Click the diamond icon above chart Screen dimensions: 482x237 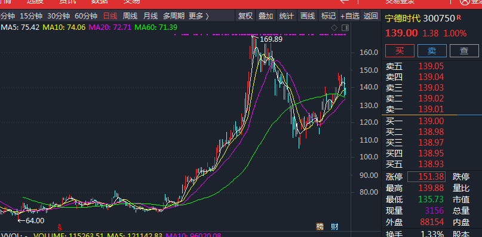tap(334, 28)
